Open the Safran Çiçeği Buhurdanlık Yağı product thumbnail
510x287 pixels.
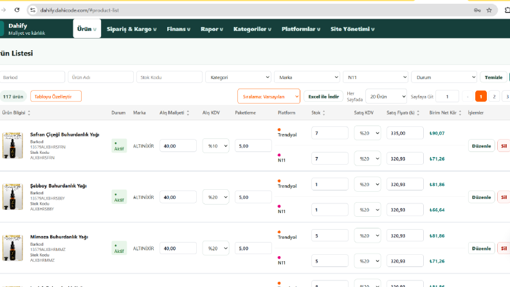click(x=13, y=145)
